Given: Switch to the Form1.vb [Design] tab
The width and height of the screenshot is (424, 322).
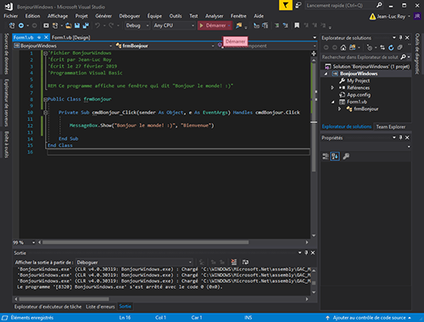Looking at the screenshot, I should pos(71,37).
